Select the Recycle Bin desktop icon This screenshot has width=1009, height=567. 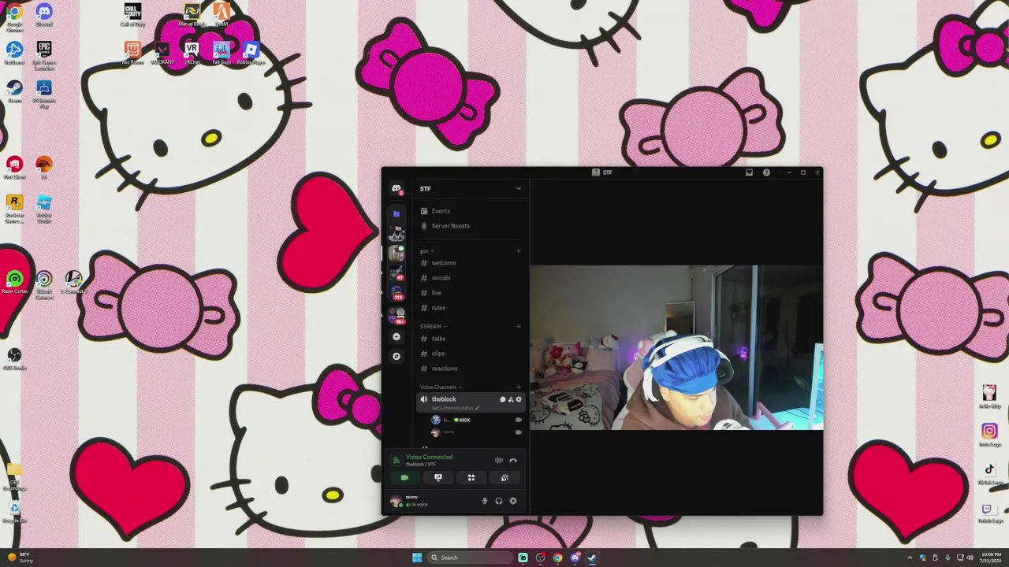[x=14, y=513]
